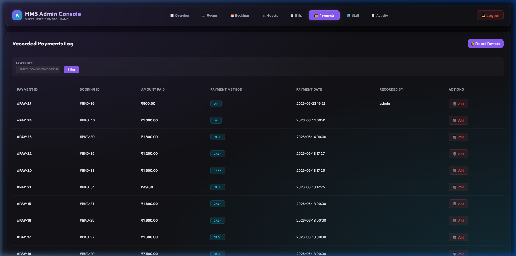Viewport: 516px width, 256px height.
Task: Click the CASH badge for #PAY-22
Action: point(218,154)
